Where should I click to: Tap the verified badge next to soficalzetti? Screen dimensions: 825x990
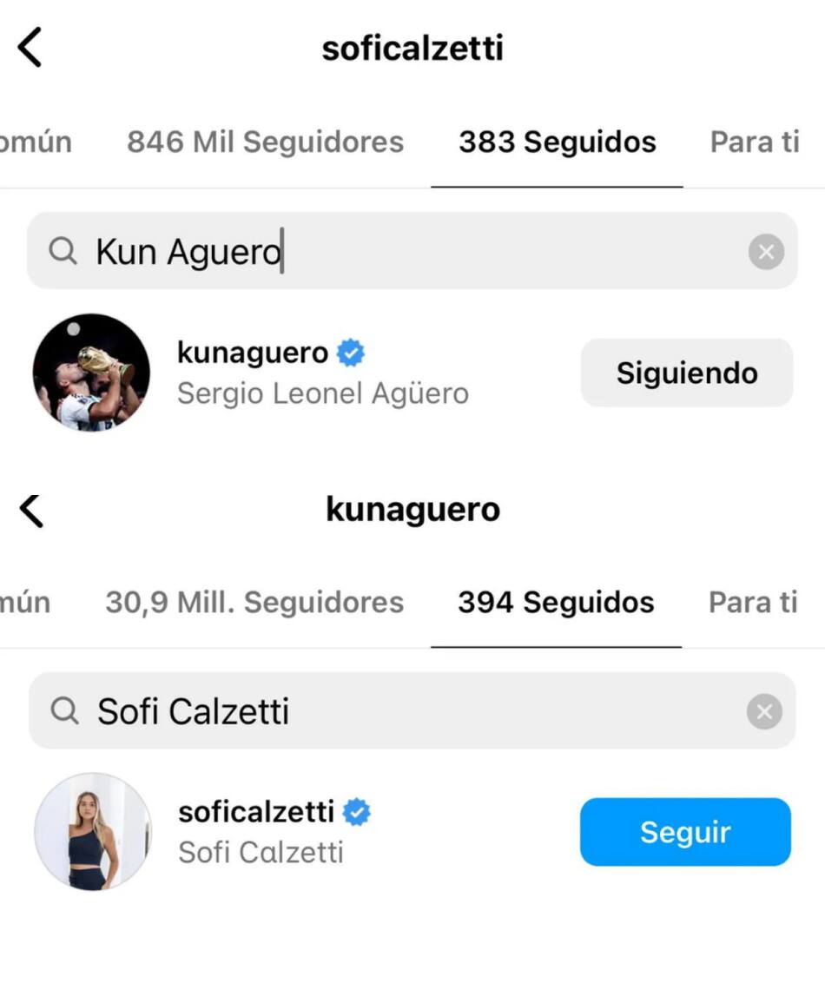coord(357,813)
